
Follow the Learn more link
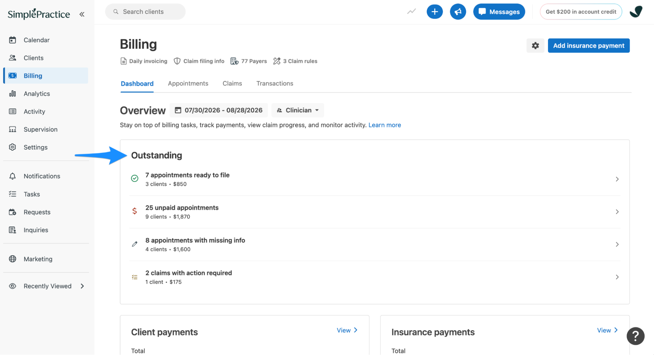(x=384, y=125)
